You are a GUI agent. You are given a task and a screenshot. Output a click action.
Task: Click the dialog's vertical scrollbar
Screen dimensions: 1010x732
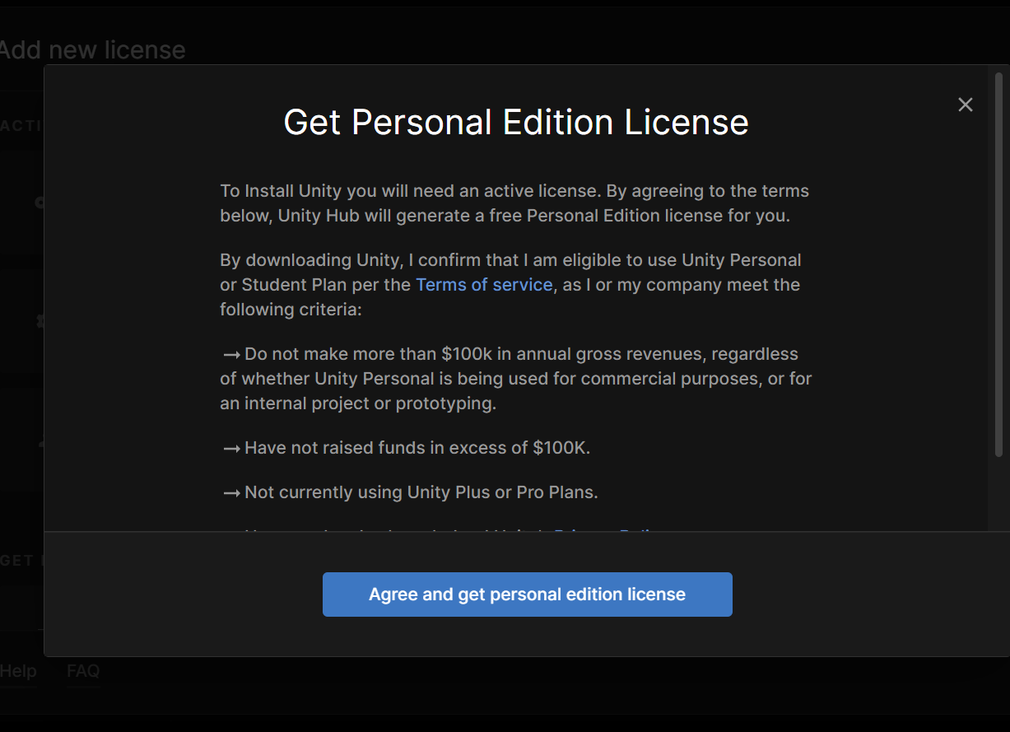[998, 266]
